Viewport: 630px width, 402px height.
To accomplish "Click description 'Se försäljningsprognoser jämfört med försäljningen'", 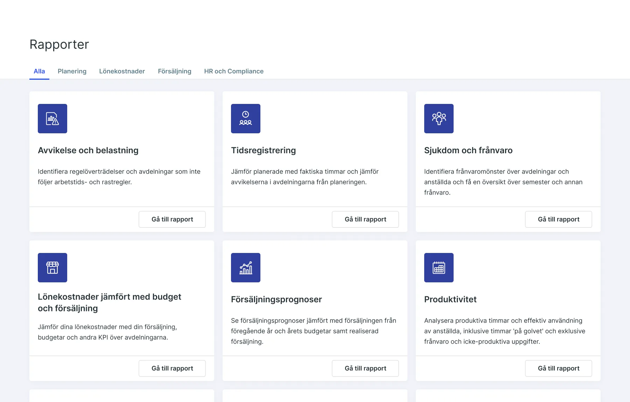I will click(314, 331).
